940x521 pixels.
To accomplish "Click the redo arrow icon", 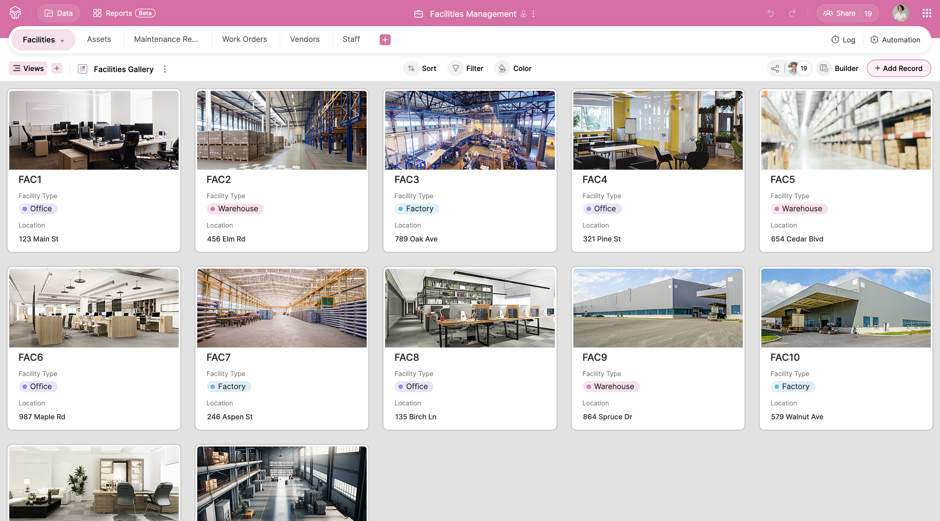I will coord(792,14).
